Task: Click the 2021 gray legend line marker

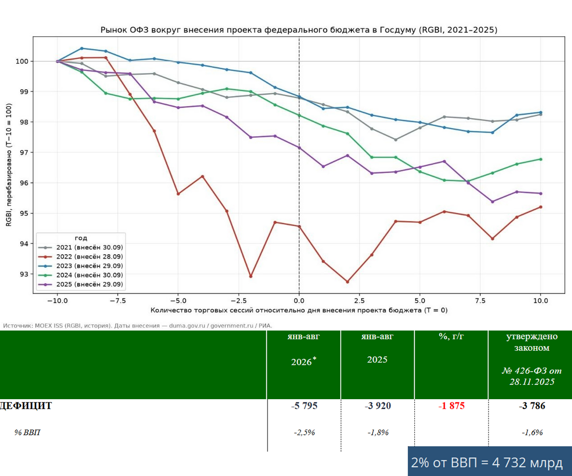Action: (45, 247)
